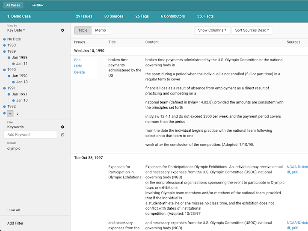308x231 pixels.
Task: Click the Hide link for the broken-time fact
Action: coord(78,66)
